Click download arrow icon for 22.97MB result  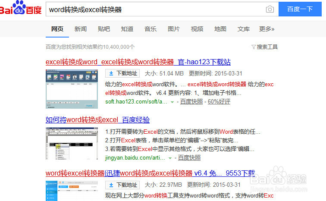pyautogui.click(x=111, y=185)
